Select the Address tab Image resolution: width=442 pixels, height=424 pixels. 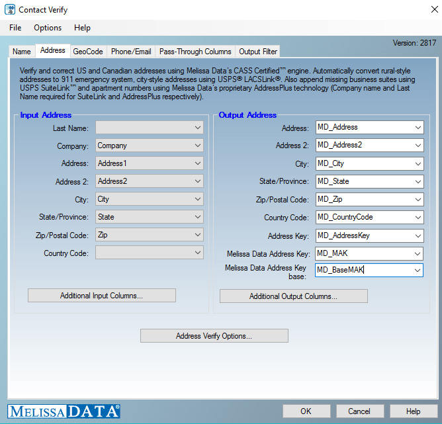[53, 50]
